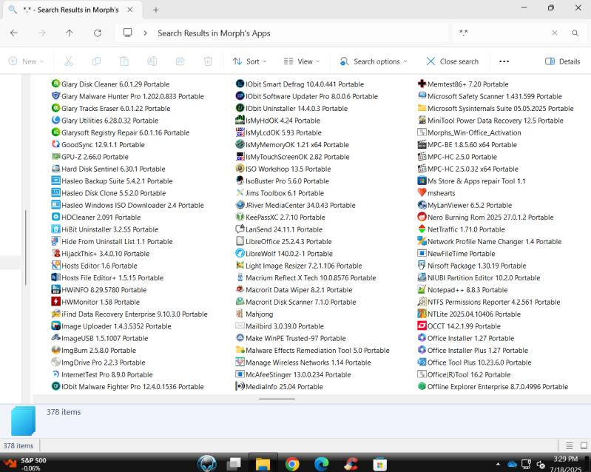Click the Cut scissors icon in toolbar
Screen dimensions: 591x472
(x=68, y=61)
